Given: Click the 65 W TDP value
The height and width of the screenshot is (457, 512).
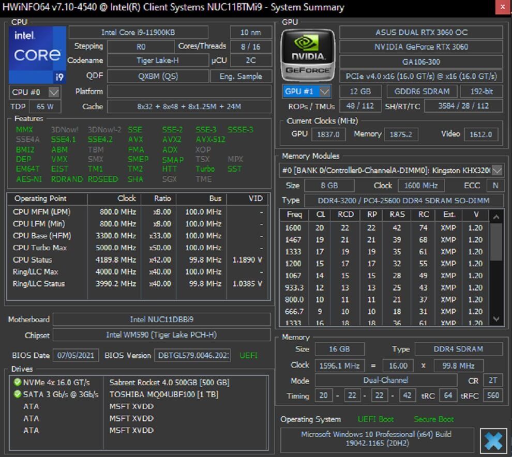Looking at the screenshot, I should point(45,106).
